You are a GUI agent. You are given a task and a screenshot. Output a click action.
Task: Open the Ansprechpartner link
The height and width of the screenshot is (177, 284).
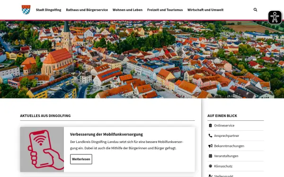pos(227,135)
